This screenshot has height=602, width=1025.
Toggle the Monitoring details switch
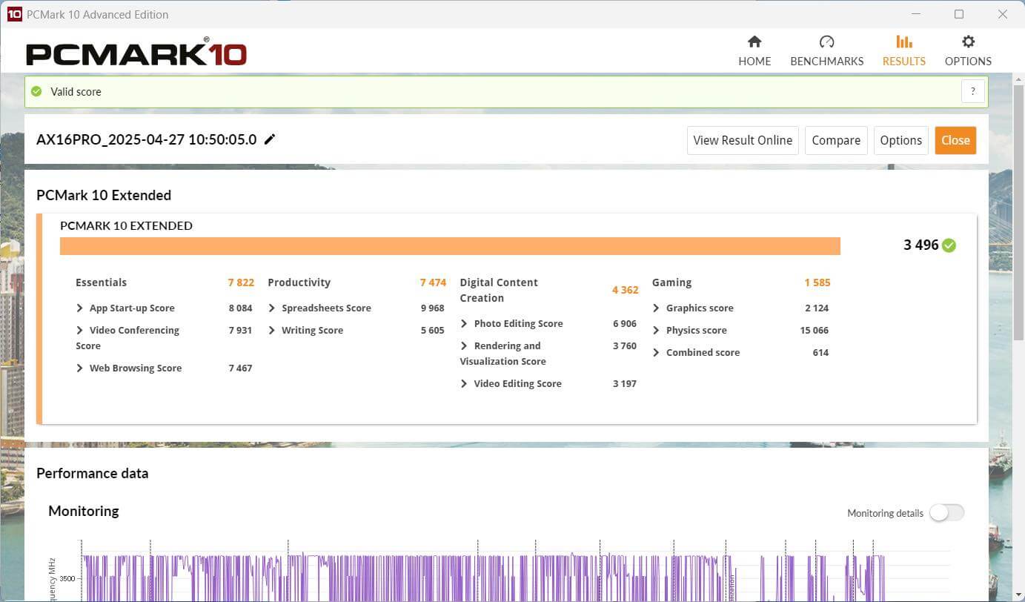(946, 512)
